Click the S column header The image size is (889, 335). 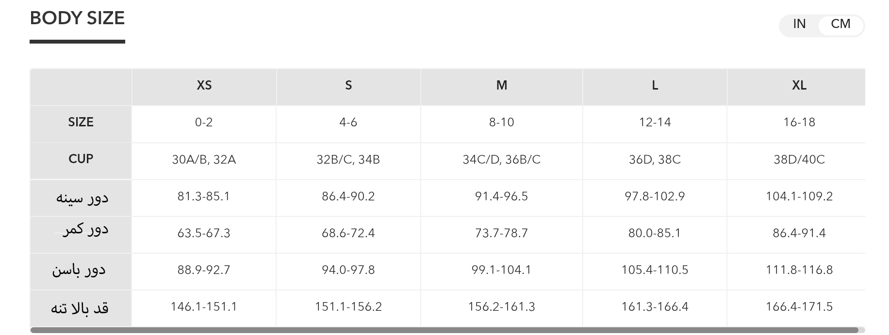pyautogui.click(x=348, y=86)
